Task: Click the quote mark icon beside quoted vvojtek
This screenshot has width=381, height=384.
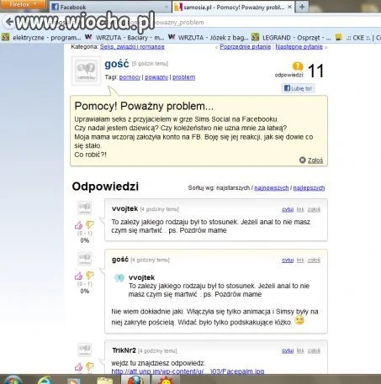Action: 119,278
